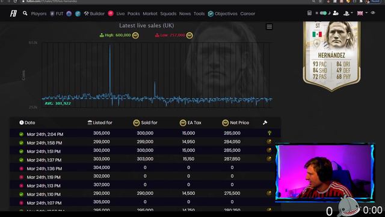Image resolution: width=385 pixels, height=217 pixels.
Task: Sort by the Net Price column header
Action: pyautogui.click(x=235, y=122)
